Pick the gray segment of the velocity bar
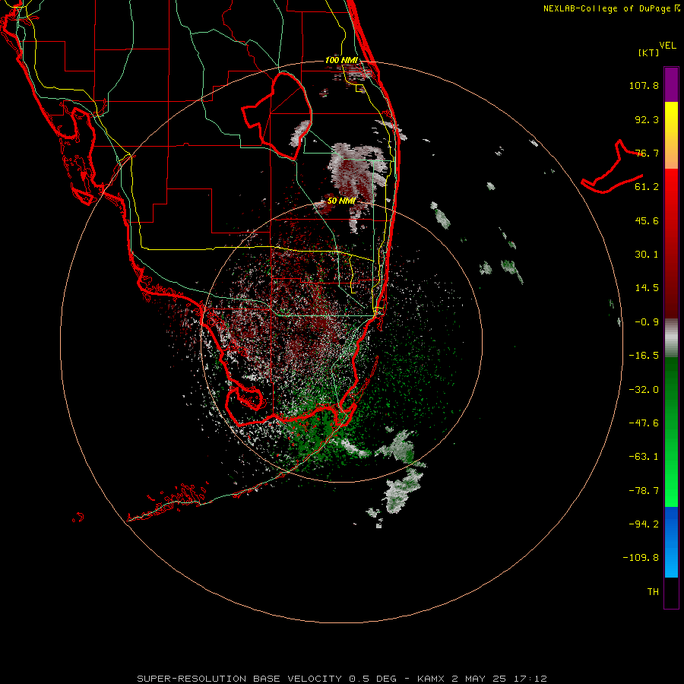 tap(671, 338)
